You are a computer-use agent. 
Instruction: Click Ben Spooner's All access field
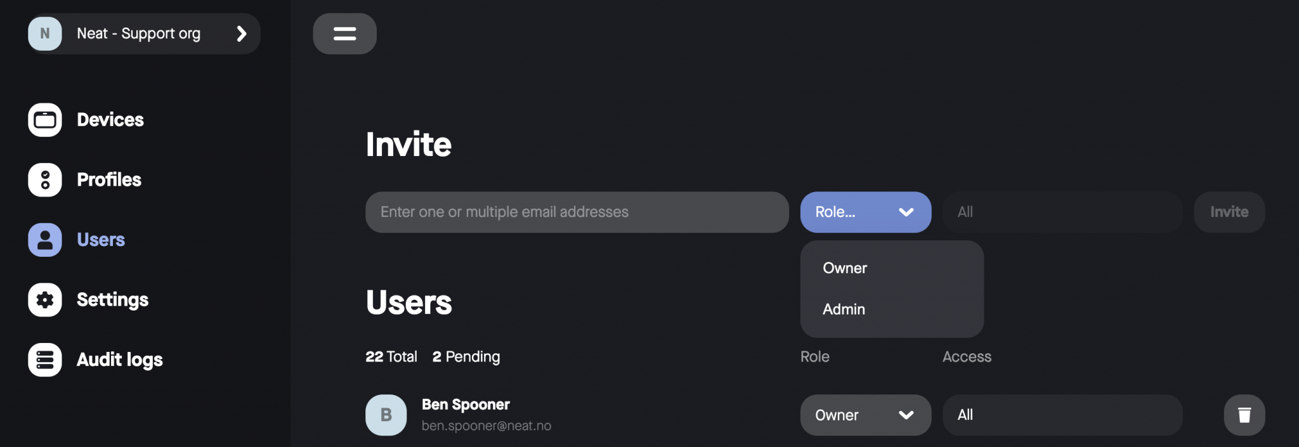[x=1062, y=415]
